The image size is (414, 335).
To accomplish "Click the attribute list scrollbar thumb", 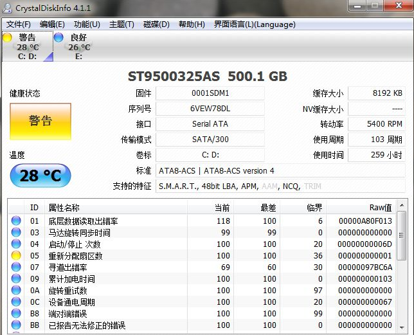I will click(402, 235).
